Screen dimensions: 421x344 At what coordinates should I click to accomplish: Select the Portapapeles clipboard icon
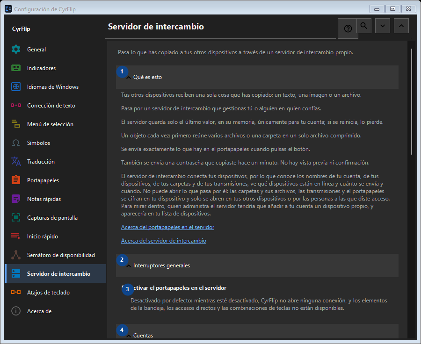pos(16,180)
